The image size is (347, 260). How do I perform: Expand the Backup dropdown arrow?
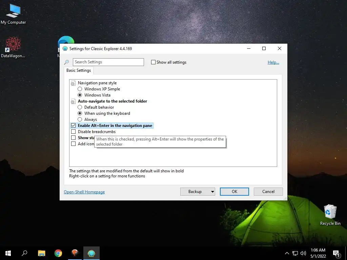(212, 192)
